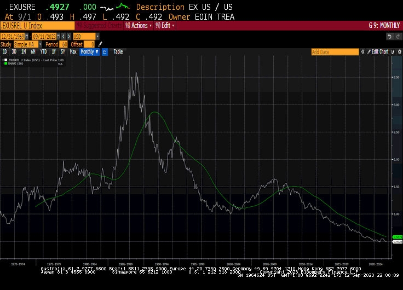Switch to Table view
This screenshot has height=290, width=403.
coord(118,52)
